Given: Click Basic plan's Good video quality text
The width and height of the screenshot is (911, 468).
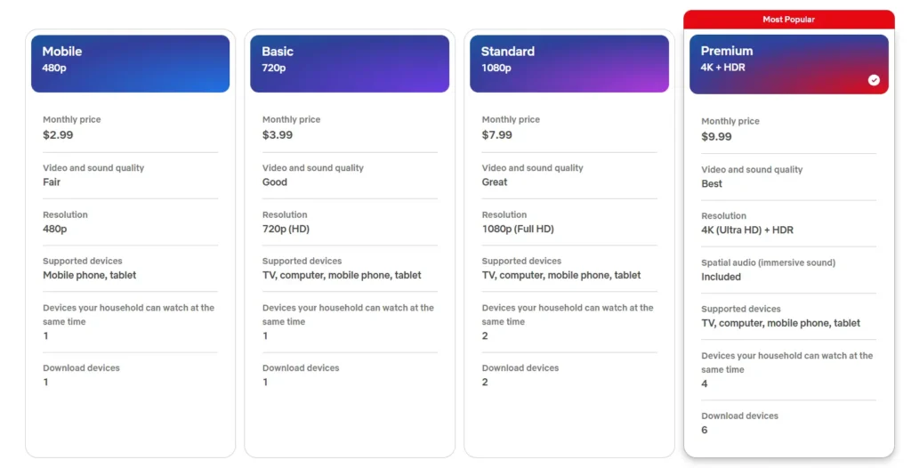Looking at the screenshot, I should (275, 182).
